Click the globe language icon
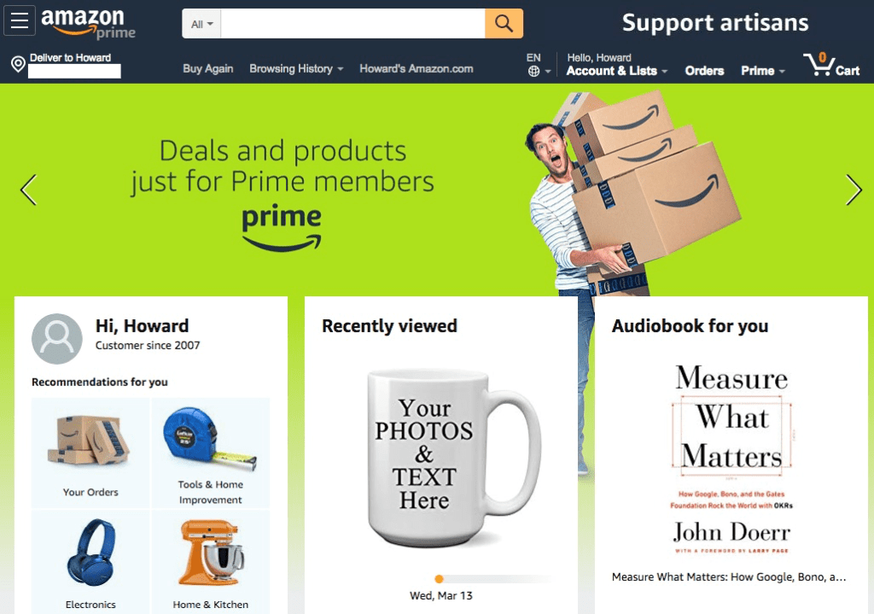Viewport: 874px width, 614px height. 534,72
